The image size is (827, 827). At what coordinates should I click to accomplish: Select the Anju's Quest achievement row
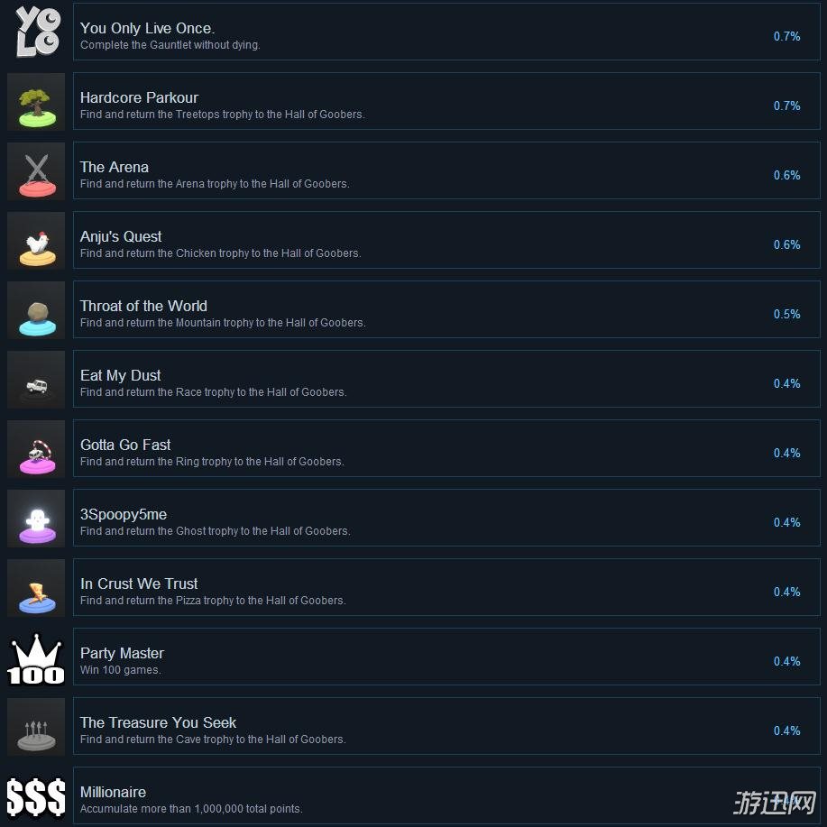tap(446, 241)
